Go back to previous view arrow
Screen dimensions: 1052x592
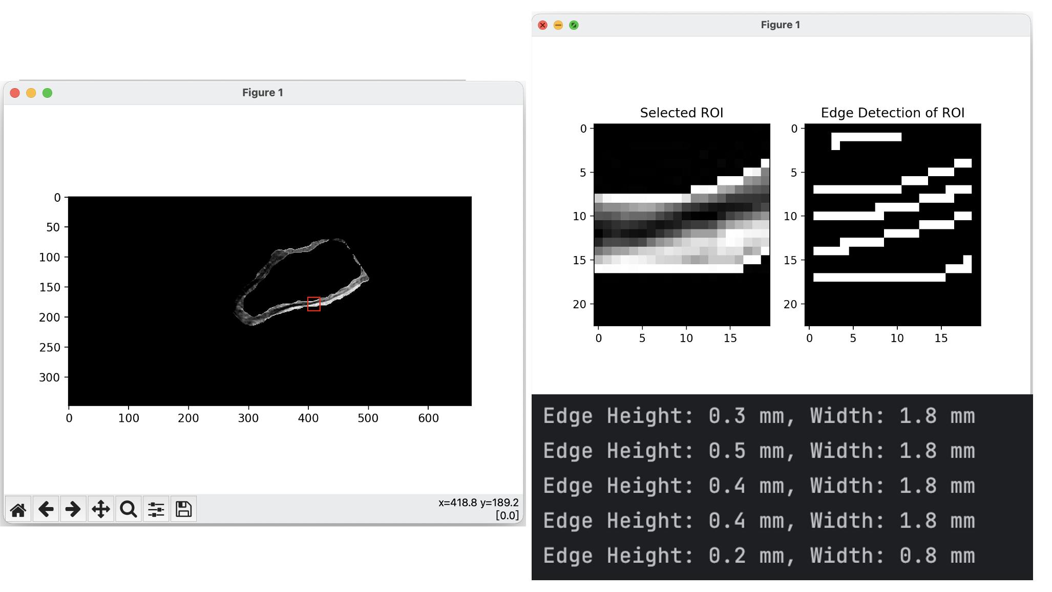click(46, 509)
